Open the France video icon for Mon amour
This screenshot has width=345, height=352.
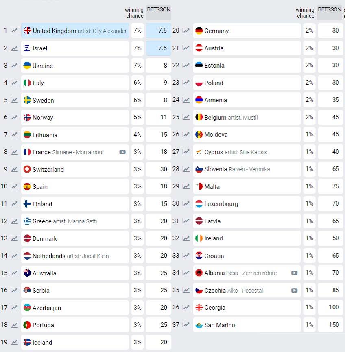tap(122, 152)
